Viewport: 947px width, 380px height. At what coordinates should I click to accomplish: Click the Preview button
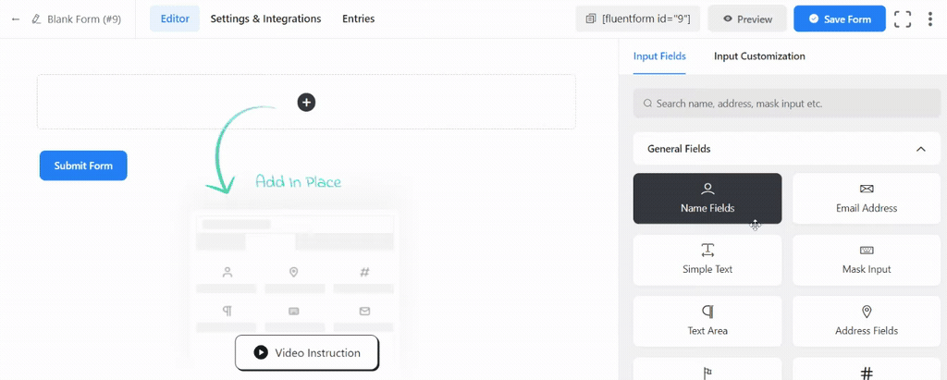click(747, 18)
